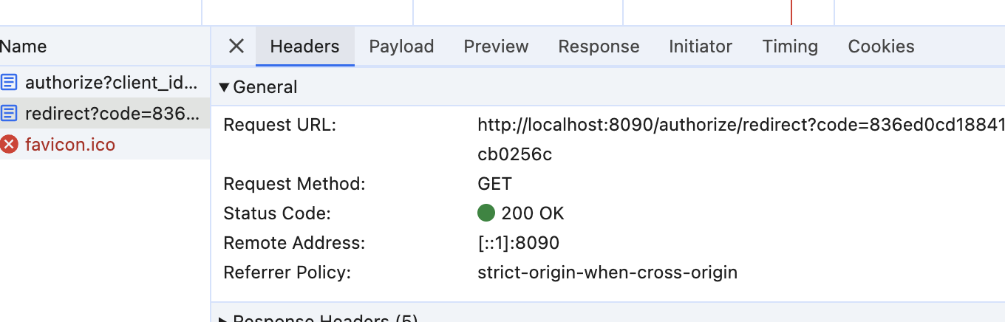
Task: Switch to the Payload tab
Action: click(x=401, y=47)
